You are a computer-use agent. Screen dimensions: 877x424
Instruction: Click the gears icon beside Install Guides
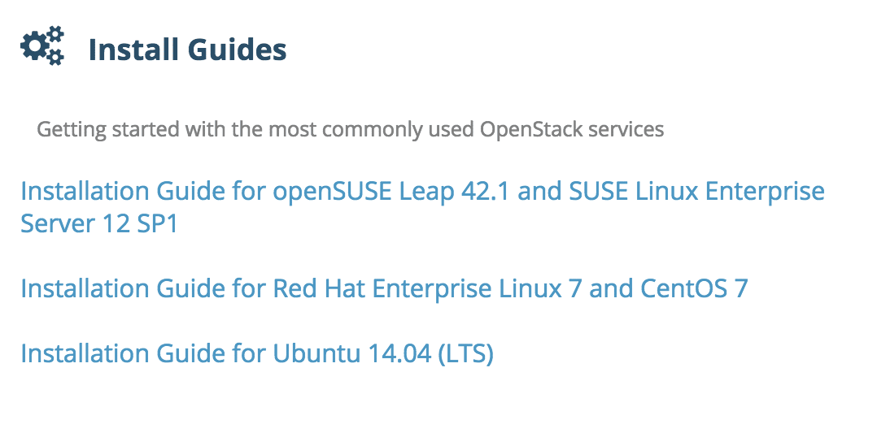42,45
